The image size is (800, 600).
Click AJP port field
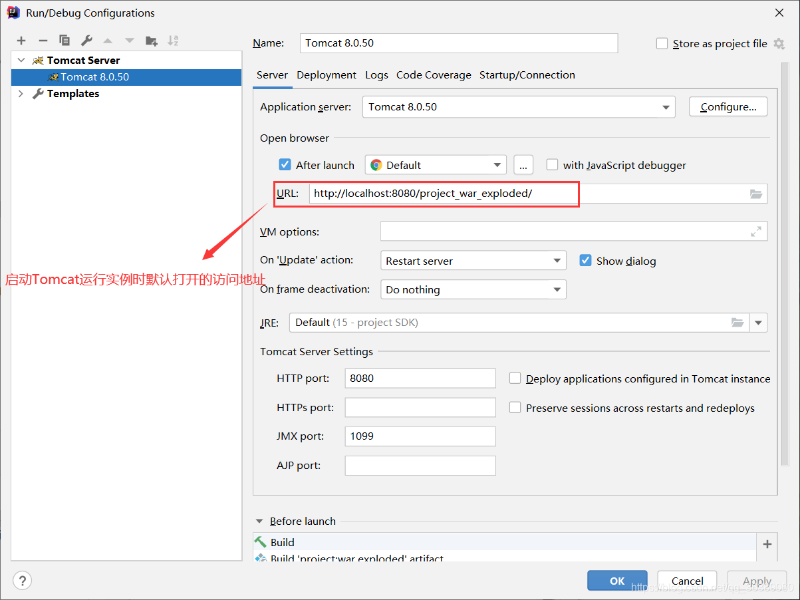point(420,466)
